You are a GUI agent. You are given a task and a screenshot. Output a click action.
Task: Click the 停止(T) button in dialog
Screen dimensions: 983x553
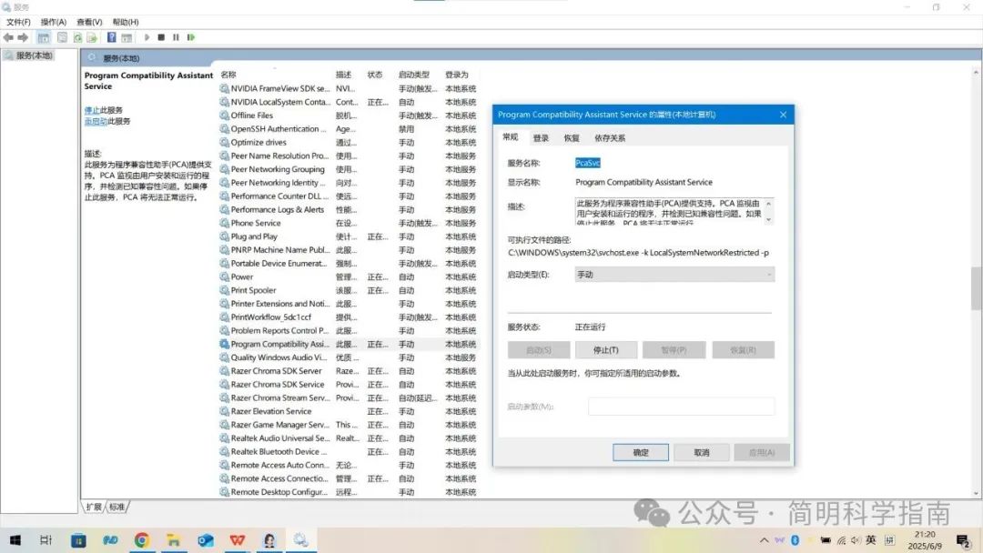click(606, 350)
